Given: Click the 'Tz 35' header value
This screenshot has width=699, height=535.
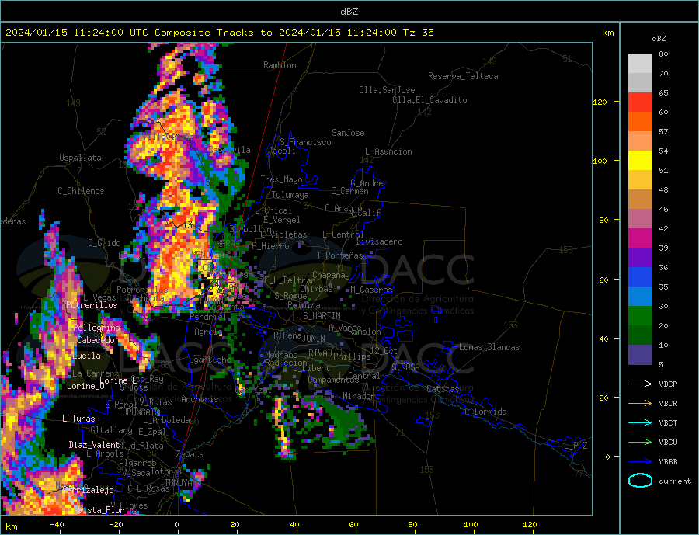Looking at the screenshot, I should (419, 33).
